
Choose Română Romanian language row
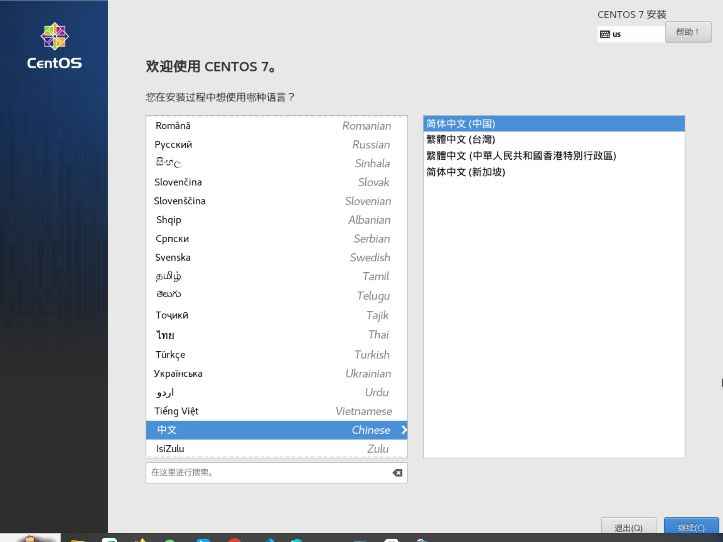(277, 126)
